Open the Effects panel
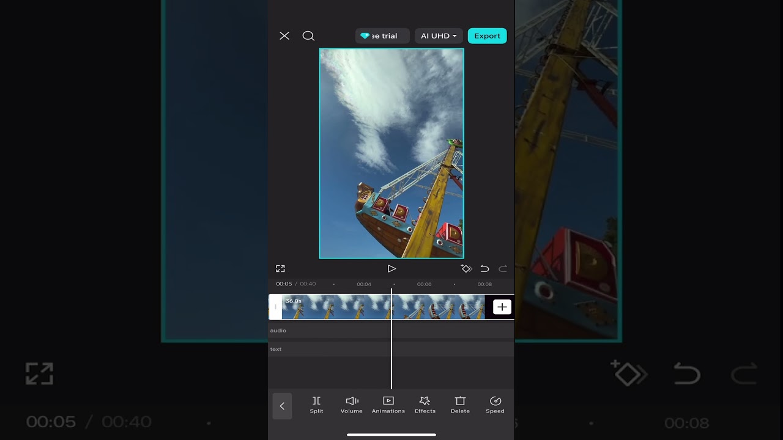Viewport: 783px width, 440px height. tap(425, 405)
